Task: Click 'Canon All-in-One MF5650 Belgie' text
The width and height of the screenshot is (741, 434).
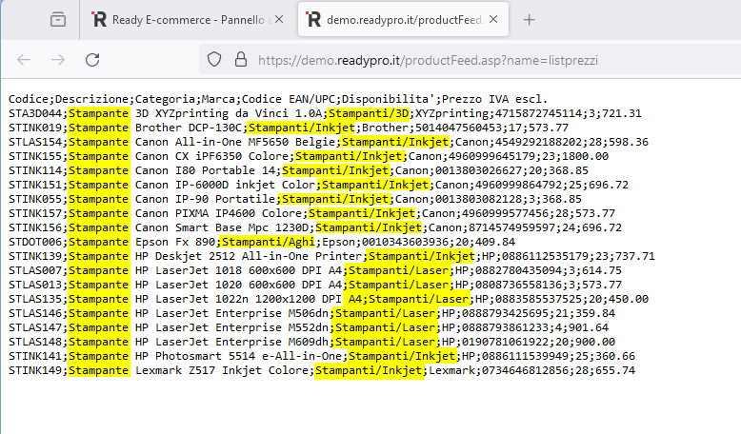Action: tap(235, 142)
